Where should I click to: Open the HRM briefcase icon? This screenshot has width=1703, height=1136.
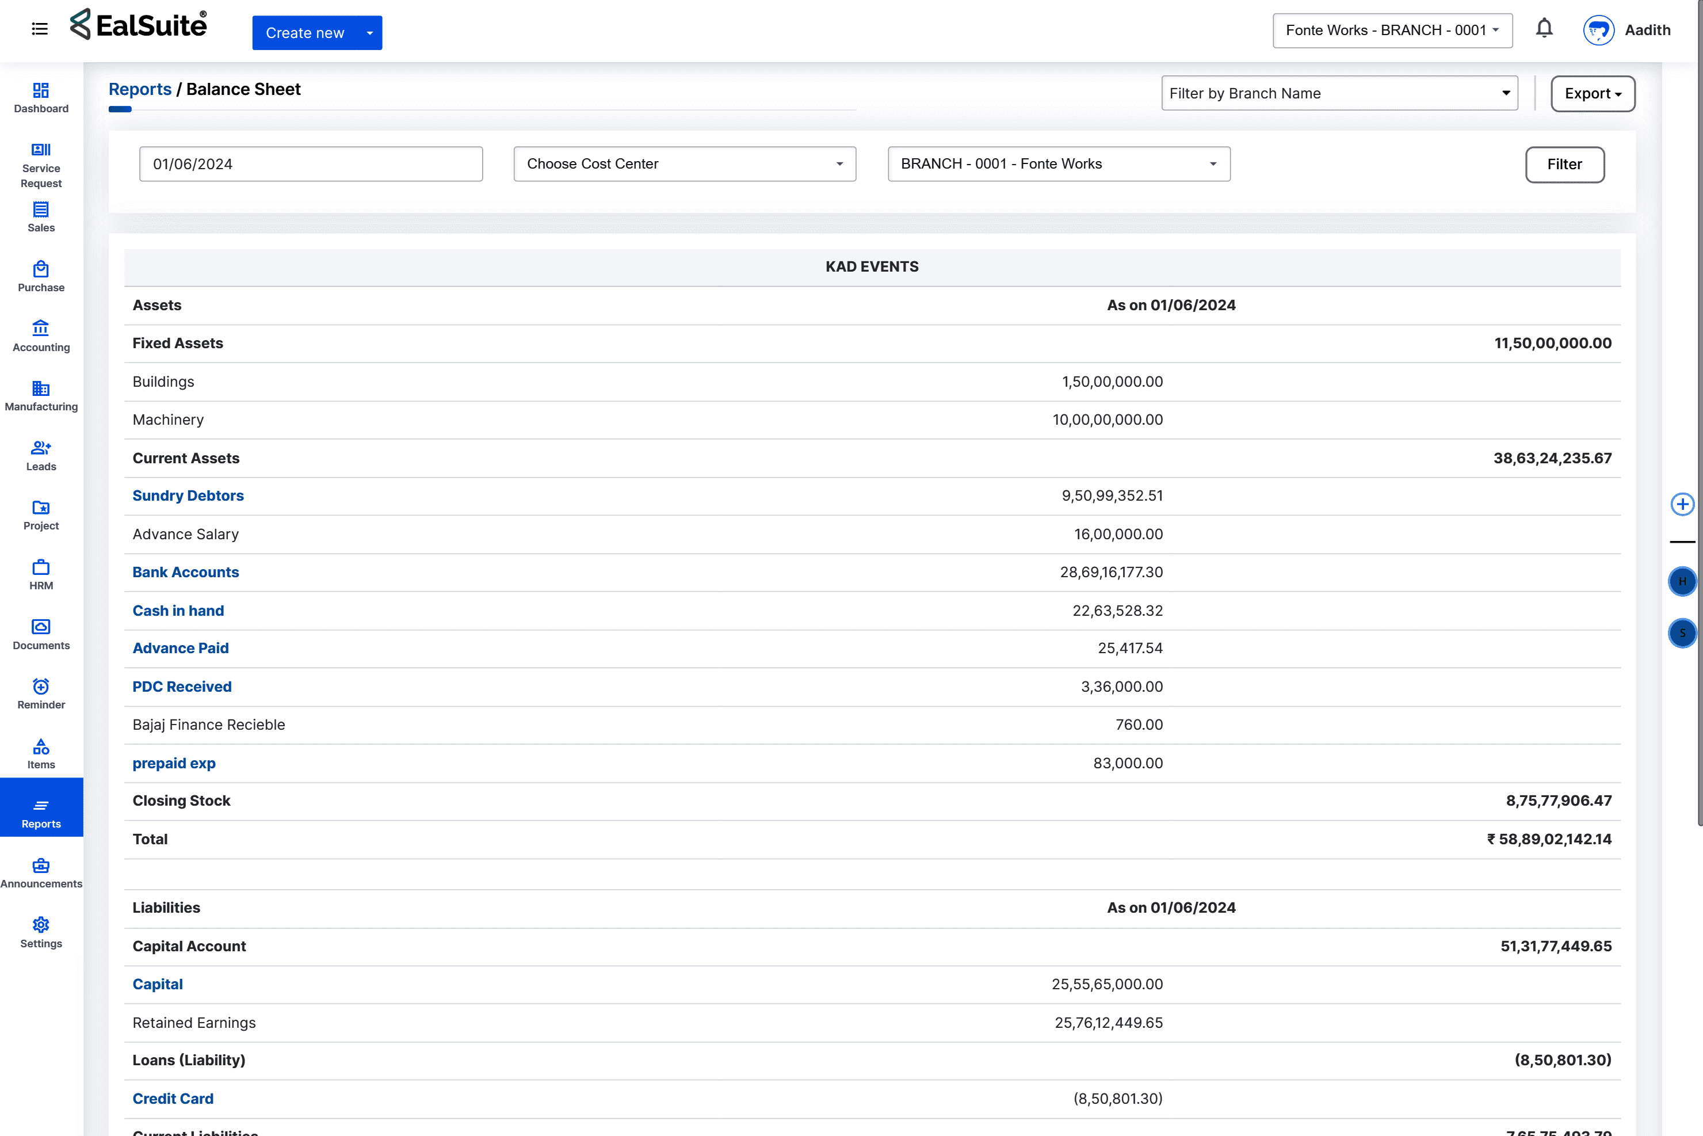(x=41, y=574)
